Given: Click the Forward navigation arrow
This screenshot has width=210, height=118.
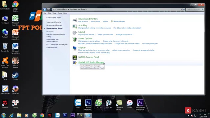Looking at the screenshot, I should click(x=49, y=9).
